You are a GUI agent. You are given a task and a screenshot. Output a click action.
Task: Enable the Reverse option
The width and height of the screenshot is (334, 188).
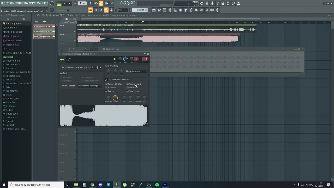110,91
